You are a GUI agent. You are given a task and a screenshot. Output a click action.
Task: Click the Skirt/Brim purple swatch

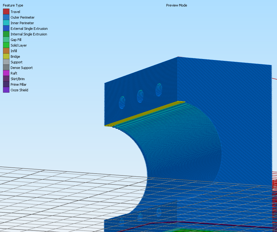click(6, 79)
